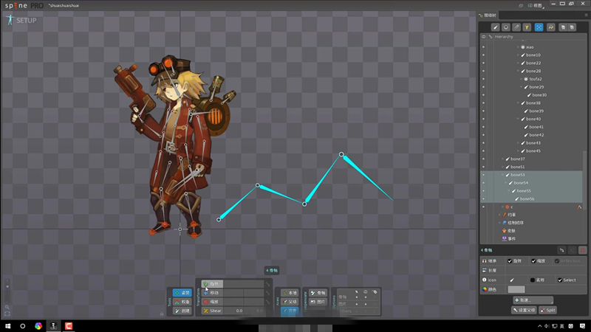
Task: Choose the Local axes button (本地)
Action: [x=290, y=292]
